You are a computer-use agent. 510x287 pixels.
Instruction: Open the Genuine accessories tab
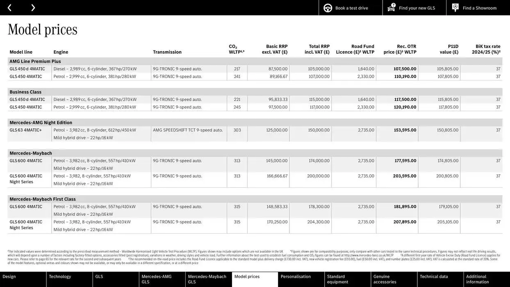click(394, 279)
